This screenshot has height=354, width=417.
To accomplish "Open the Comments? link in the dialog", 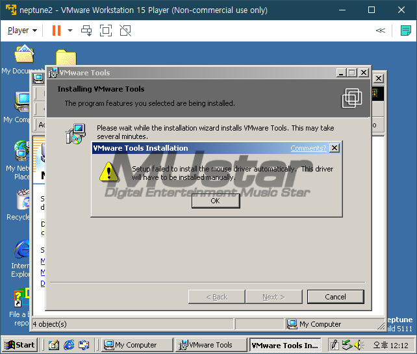I will 308,148.
